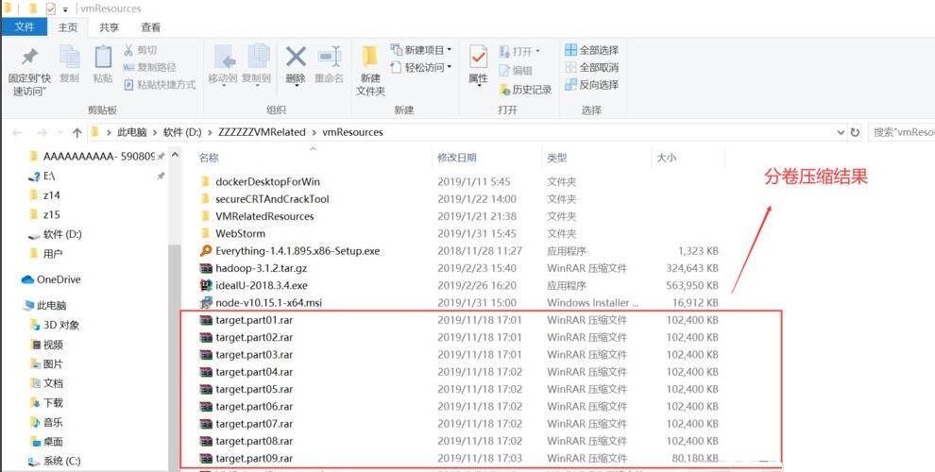Viewport: 935px width, 472px height.
Task: Click History (历史记录) button
Action: 525,90
